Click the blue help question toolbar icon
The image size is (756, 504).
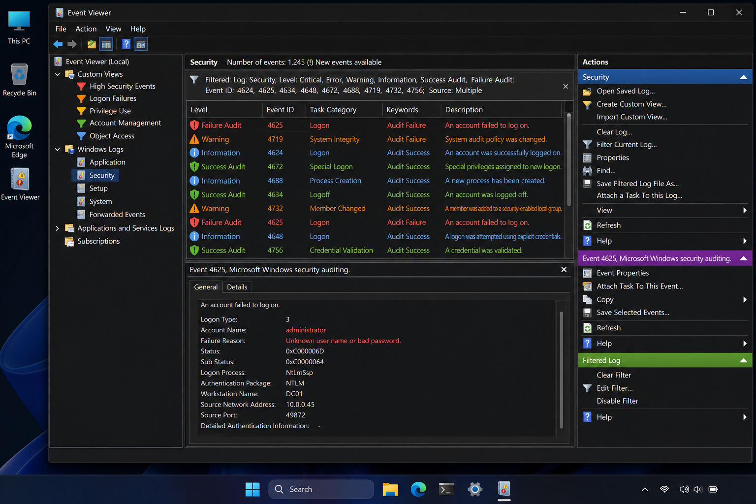tap(126, 44)
